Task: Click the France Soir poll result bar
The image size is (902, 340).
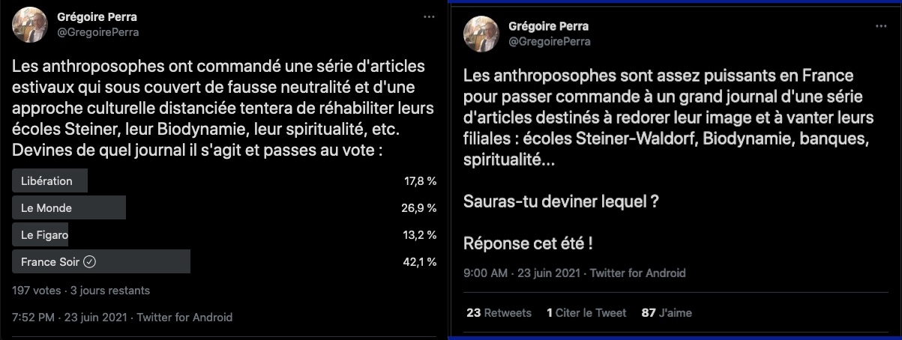Action: [x=102, y=262]
